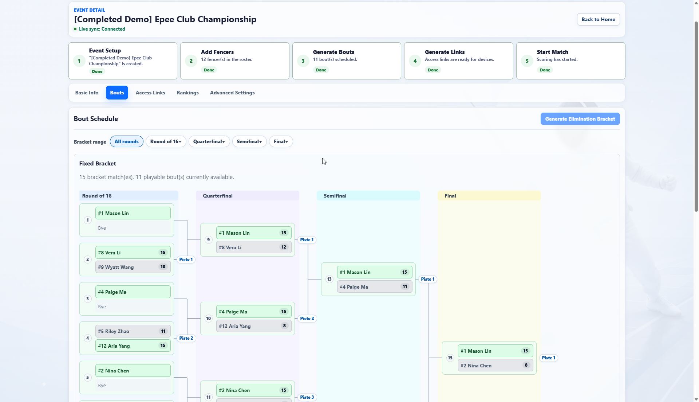The height and width of the screenshot is (402, 699).
Task: Click the Live sync Connected status indicator
Action: point(99,29)
